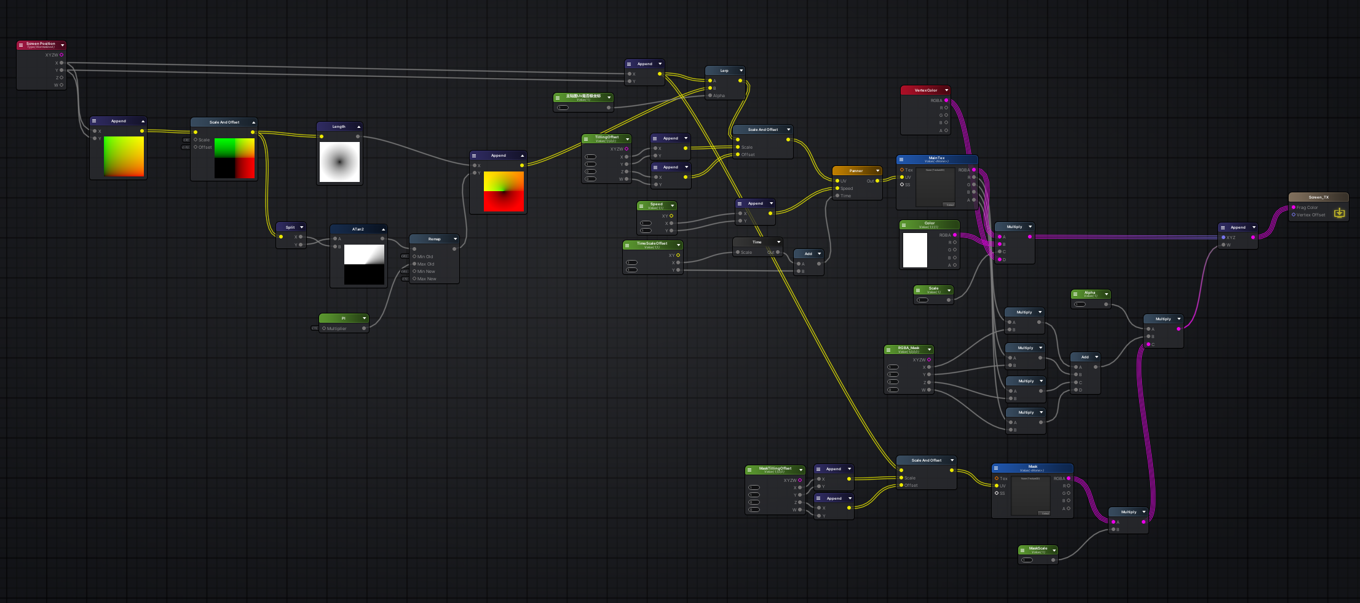Click the Screen_TX Vertex Offset port
The image size is (1360, 603).
[x=1294, y=215]
